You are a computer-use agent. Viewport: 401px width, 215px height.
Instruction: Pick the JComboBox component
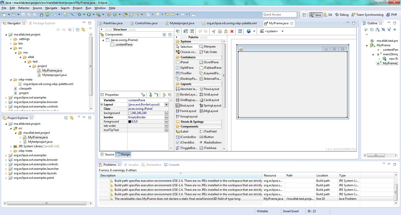click(x=186, y=137)
